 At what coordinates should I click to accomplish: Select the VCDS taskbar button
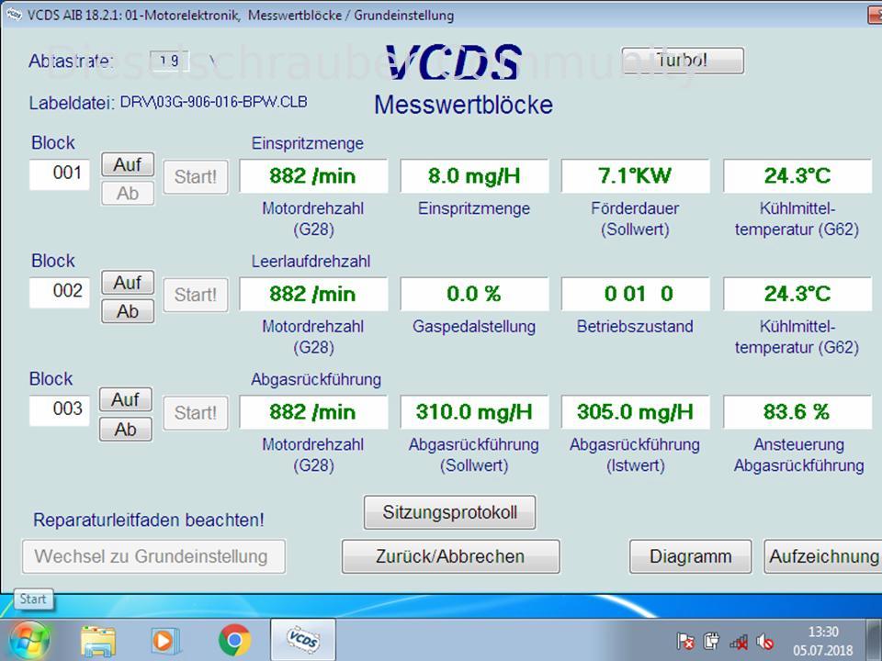(303, 640)
